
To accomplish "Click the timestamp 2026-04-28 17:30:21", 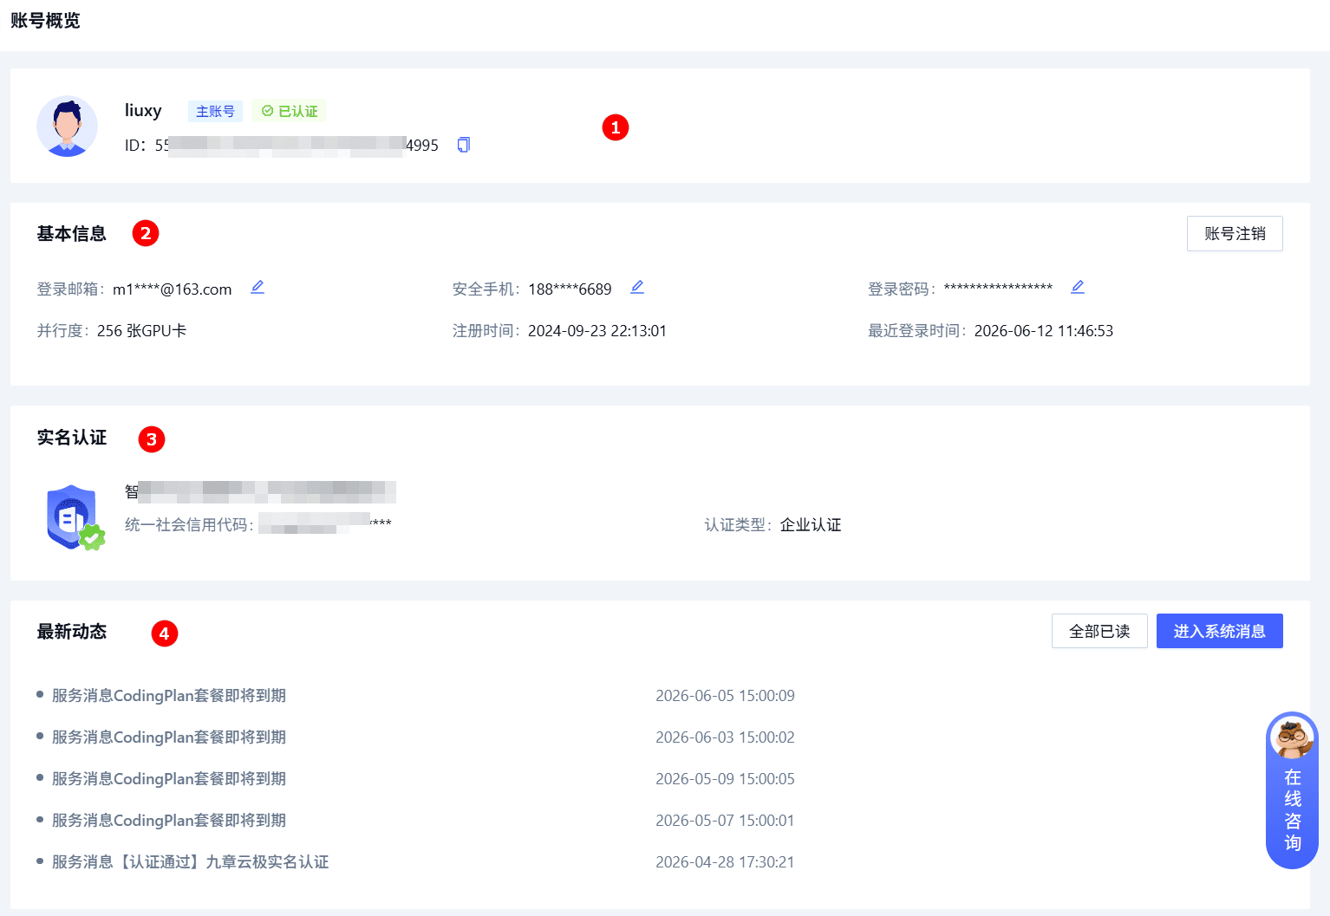I will 725,861.
